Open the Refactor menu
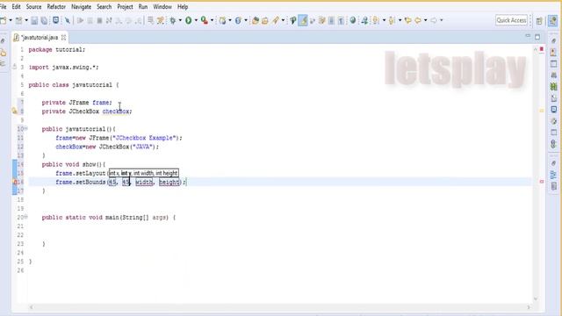The height and width of the screenshot is (316, 562). point(56,7)
